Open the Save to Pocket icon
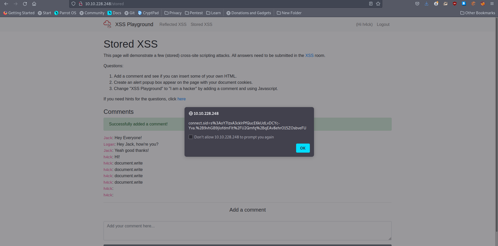 click(417, 4)
